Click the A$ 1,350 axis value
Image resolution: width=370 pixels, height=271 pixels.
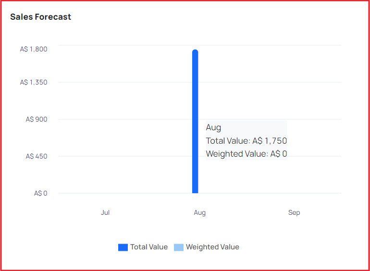coord(34,82)
